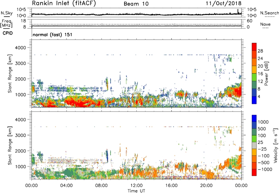Click '4000' tick on the Power panel

point(21,48)
